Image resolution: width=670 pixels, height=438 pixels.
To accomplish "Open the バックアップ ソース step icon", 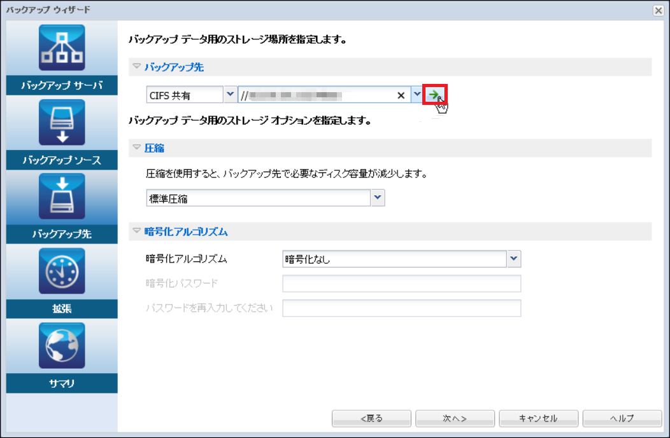I will coord(62,123).
